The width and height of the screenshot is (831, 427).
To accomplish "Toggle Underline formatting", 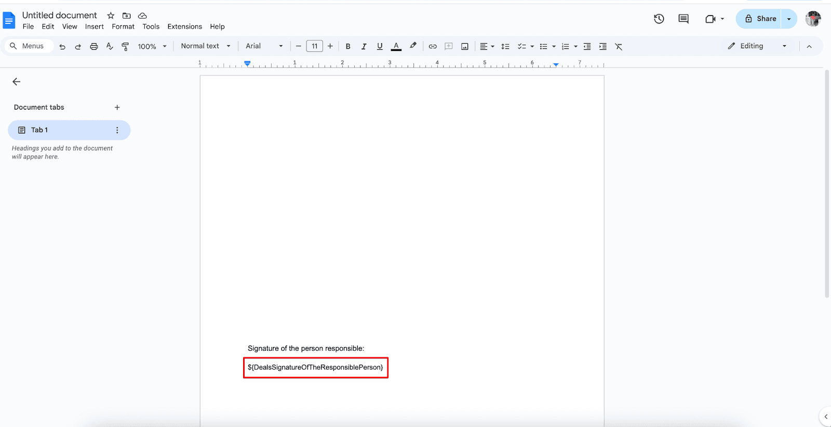I will click(380, 46).
